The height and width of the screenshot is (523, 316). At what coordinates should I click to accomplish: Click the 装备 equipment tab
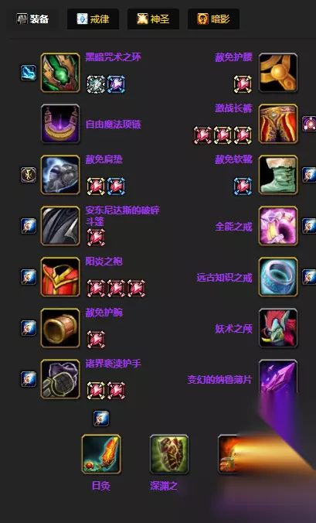[x=32, y=19]
